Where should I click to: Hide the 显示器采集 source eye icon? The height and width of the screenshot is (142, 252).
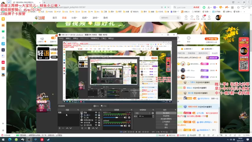(x=96, y=125)
